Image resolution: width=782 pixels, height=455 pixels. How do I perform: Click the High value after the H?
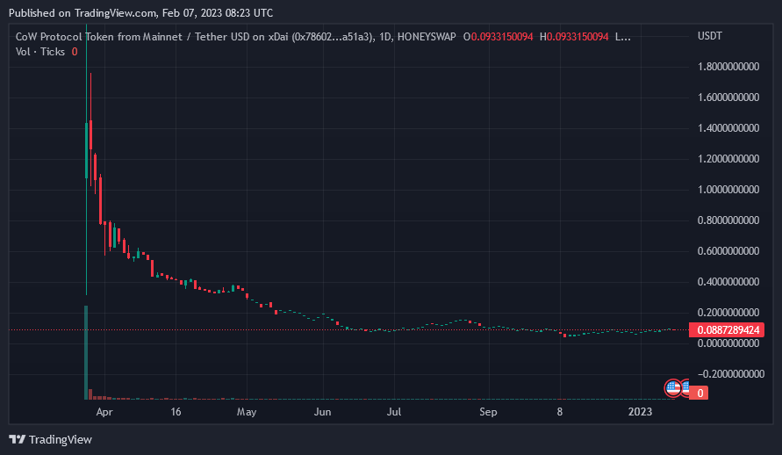tap(578, 36)
